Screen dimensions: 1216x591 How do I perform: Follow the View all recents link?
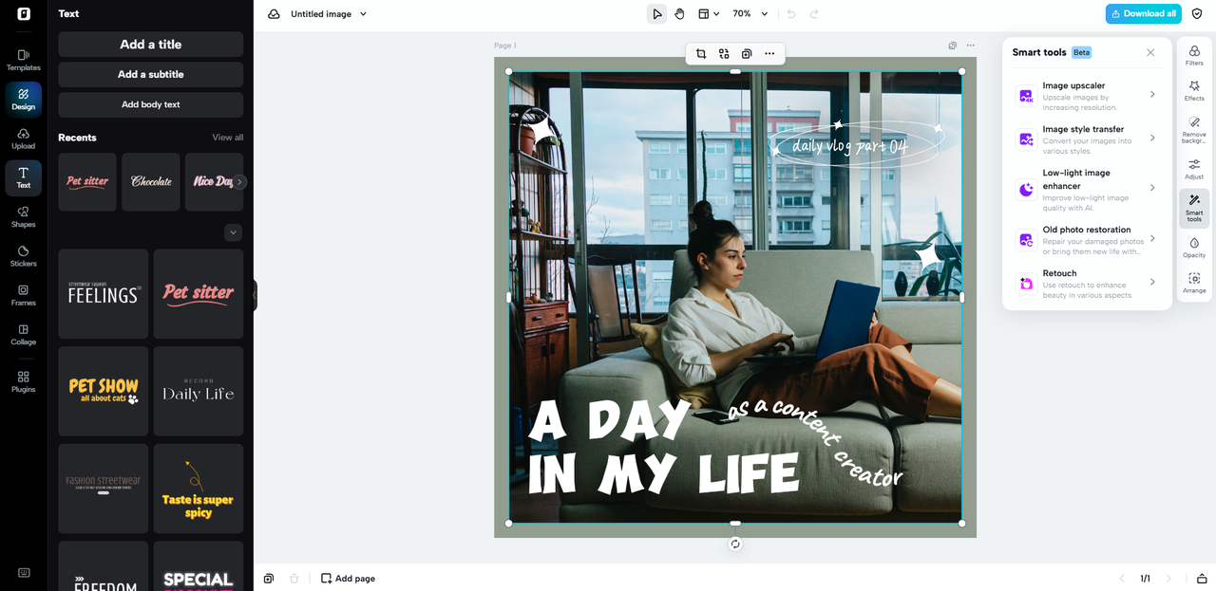point(227,138)
